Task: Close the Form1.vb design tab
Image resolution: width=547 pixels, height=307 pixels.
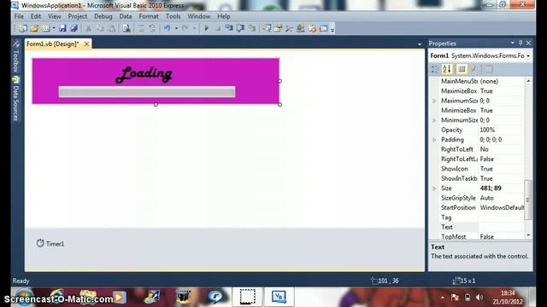Action: coord(86,43)
